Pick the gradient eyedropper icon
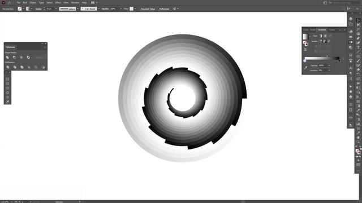The height and width of the screenshot is (203, 362). 305,68
